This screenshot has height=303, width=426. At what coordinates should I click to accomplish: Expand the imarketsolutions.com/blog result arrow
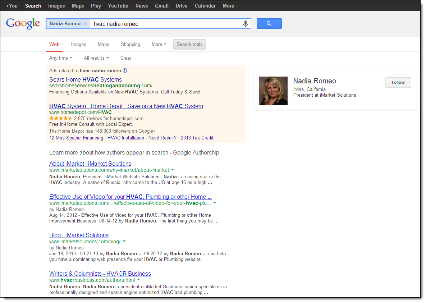point(124,241)
